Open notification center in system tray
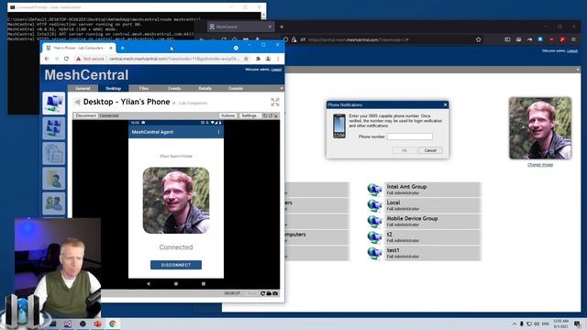587x330 pixels. (577, 324)
